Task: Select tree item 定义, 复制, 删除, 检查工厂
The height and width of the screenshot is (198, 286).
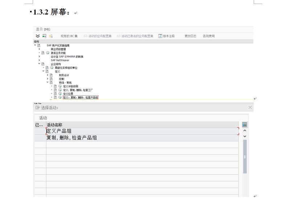Action: [78, 90]
